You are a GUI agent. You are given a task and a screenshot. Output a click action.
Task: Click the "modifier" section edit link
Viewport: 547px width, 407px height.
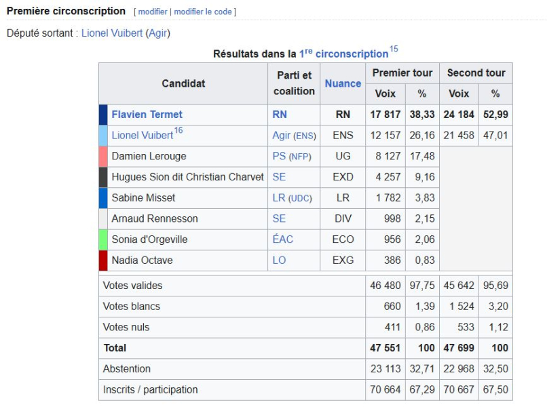click(x=153, y=12)
